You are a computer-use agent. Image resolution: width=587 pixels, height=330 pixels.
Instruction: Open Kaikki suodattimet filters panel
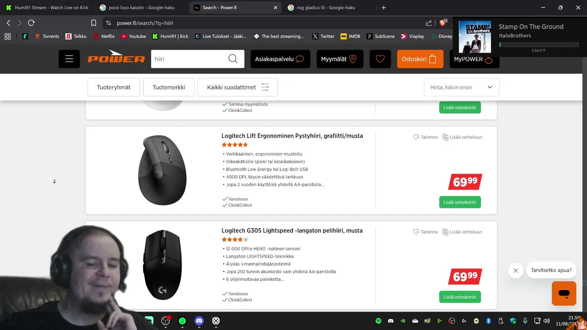(238, 87)
